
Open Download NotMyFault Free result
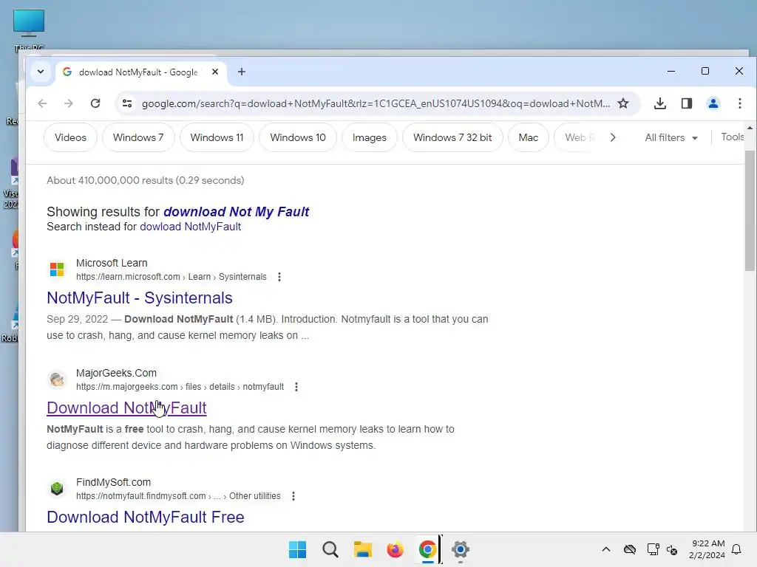coord(146,518)
